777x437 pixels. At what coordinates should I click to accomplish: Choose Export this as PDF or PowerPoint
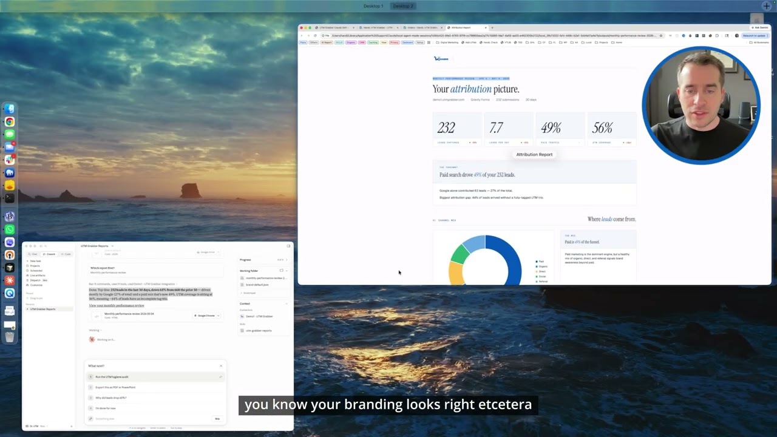click(155, 387)
